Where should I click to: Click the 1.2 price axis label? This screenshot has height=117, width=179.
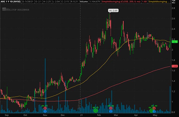[173, 91]
